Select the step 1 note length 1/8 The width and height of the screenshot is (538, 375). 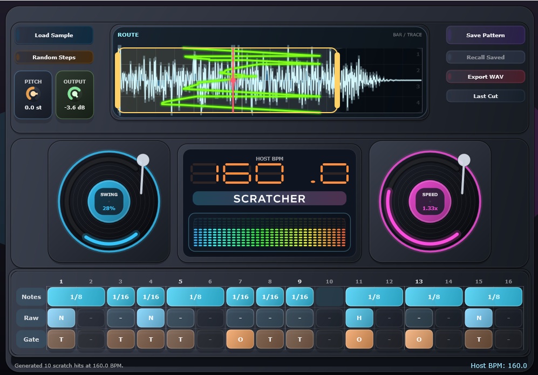click(x=76, y=296)
